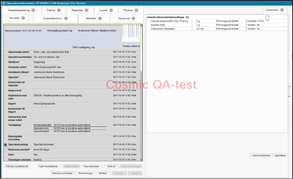Image resolution: width=293 pixels, height=179 pixels.
Task: Switch to the Anmälan tab
Action: [15, 18]
